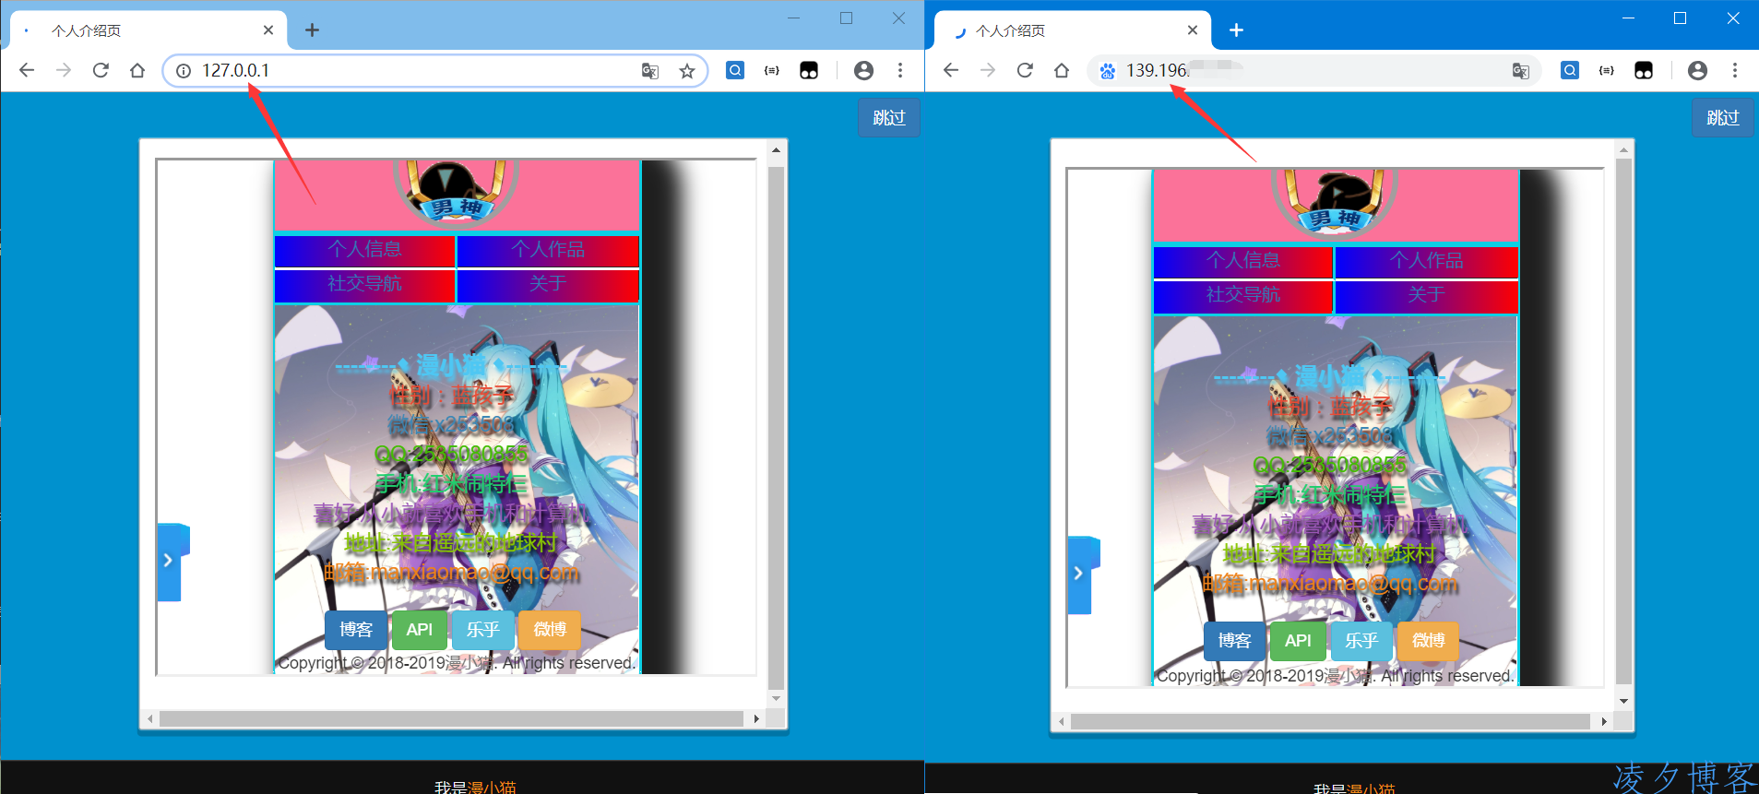1759x794 pixels.
Task: Open 个人信息 menu in left page
Action: [x=365, y=250]
